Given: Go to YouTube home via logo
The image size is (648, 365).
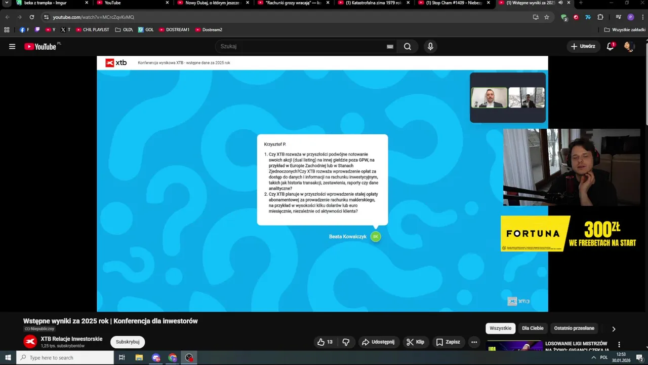Looking at the screenshot, I should pos(40,47).
